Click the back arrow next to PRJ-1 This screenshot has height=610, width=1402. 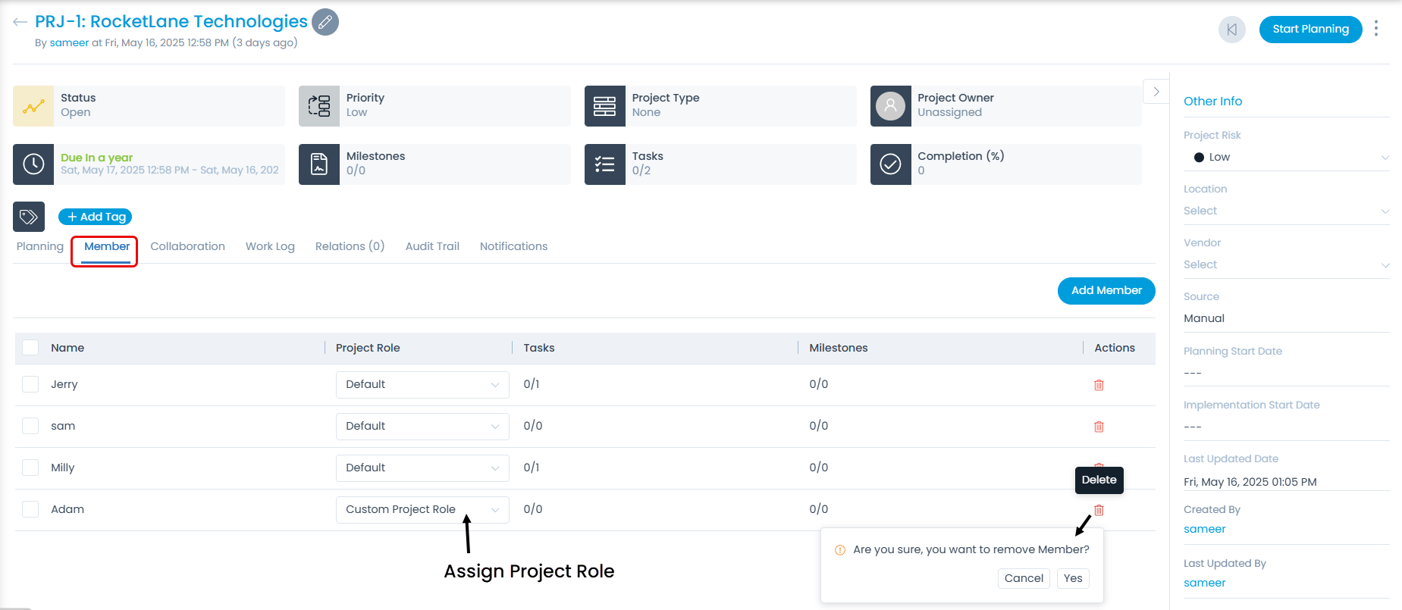[20, 22]
